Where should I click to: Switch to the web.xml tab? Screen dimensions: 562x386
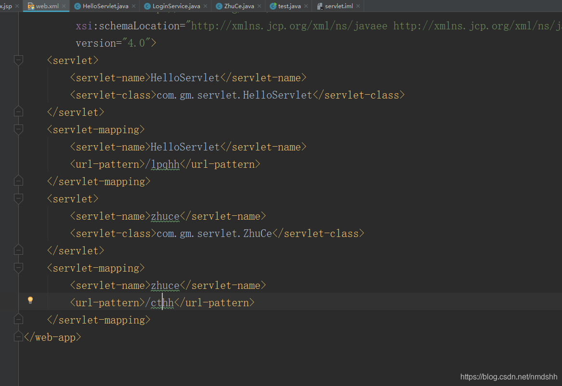pos(47,6)
